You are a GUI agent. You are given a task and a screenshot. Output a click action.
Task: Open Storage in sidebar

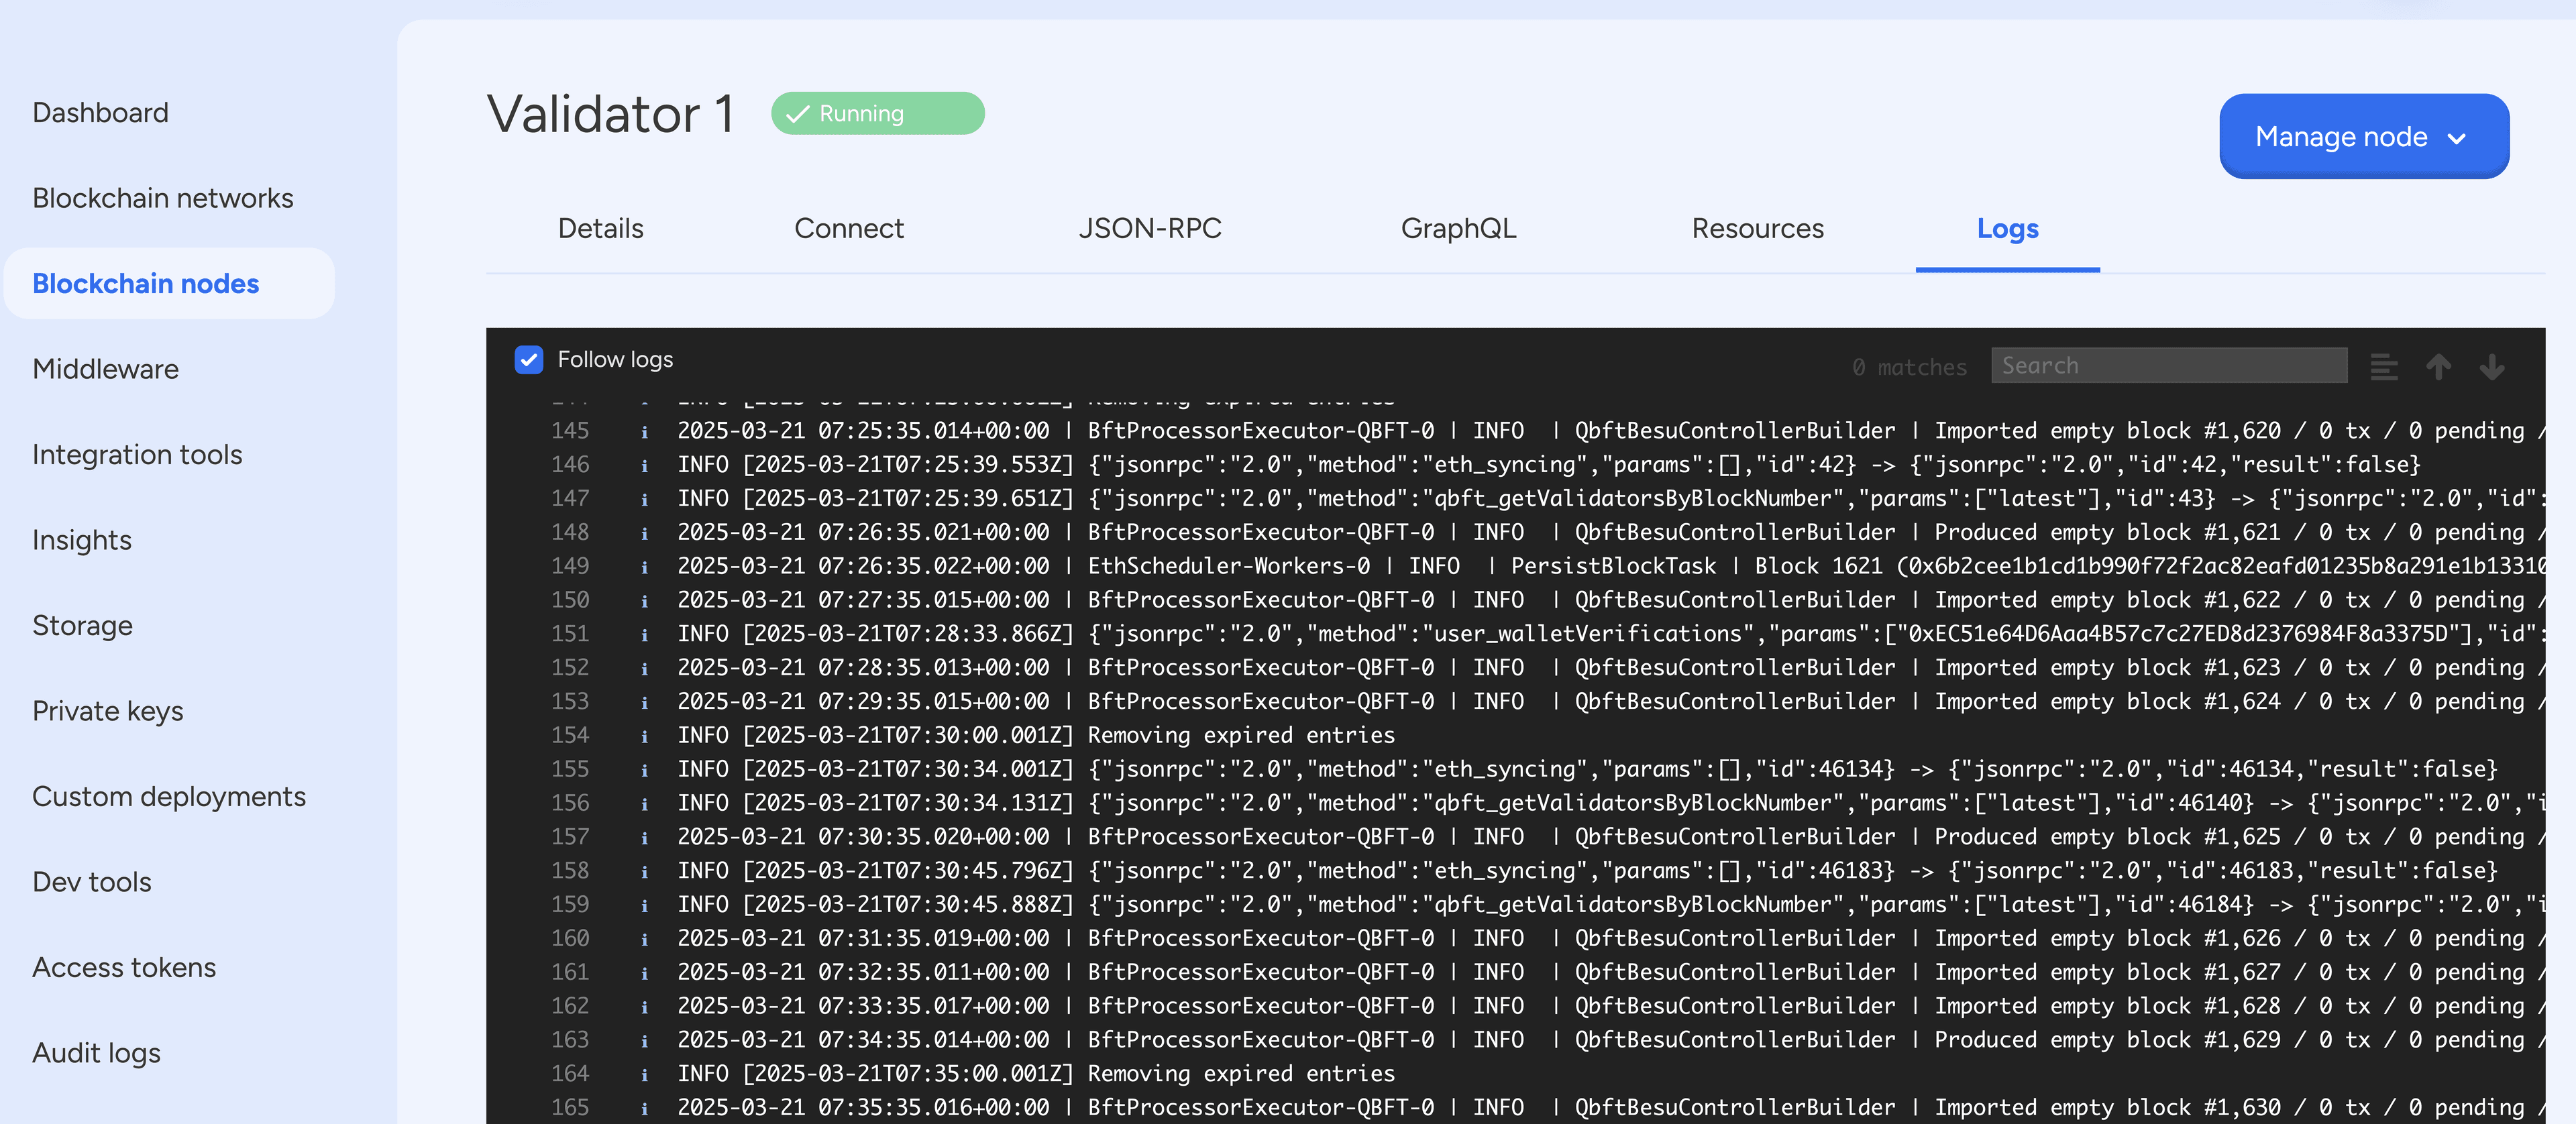[x=82, y=626]
